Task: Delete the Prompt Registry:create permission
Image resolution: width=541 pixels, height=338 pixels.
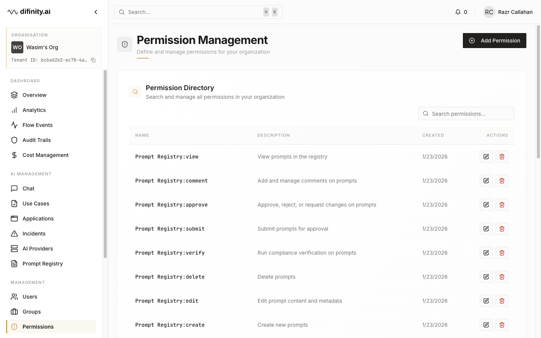Action: [x=502, y=325]
